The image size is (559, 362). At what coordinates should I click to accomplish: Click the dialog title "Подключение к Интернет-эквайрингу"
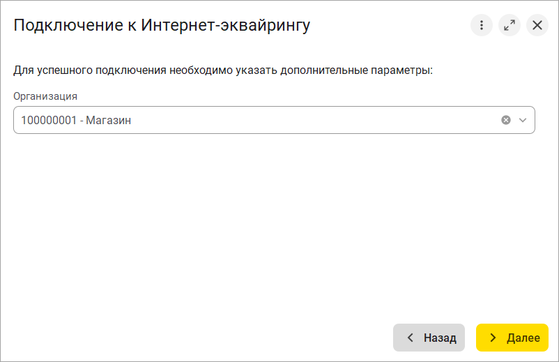(162, 26)
